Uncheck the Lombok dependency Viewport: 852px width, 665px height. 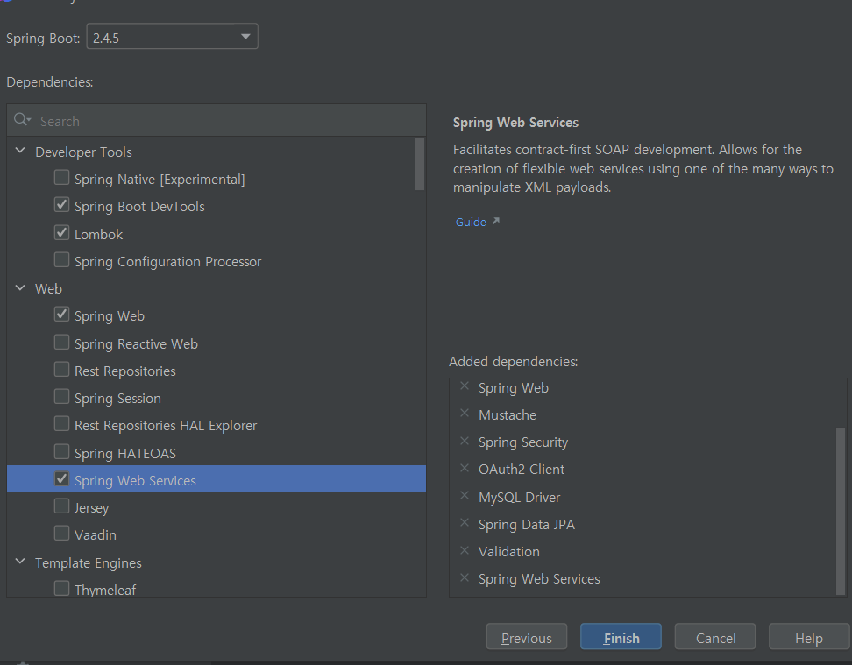(x=62, y=232)
